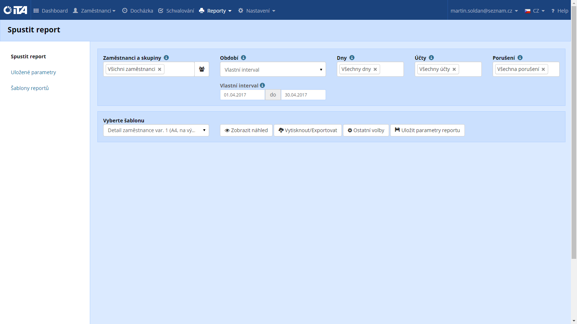Remove the Všechna porušení tag
The width and height of the screenshot is (577, 324).
click(543, 69)
